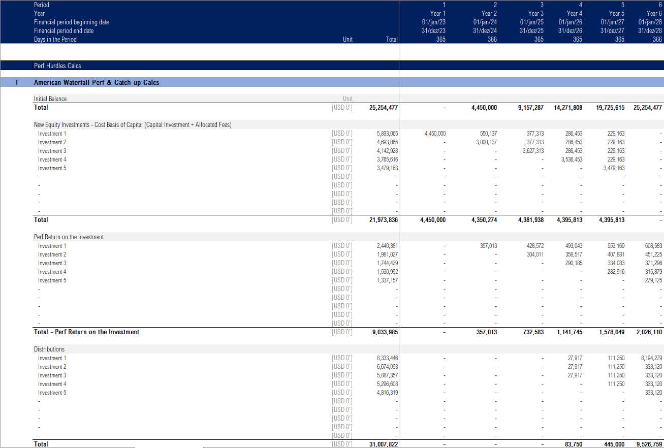Click the 'Year 5' column header
This screenshot has height=448, width=664.
point(616,13)
